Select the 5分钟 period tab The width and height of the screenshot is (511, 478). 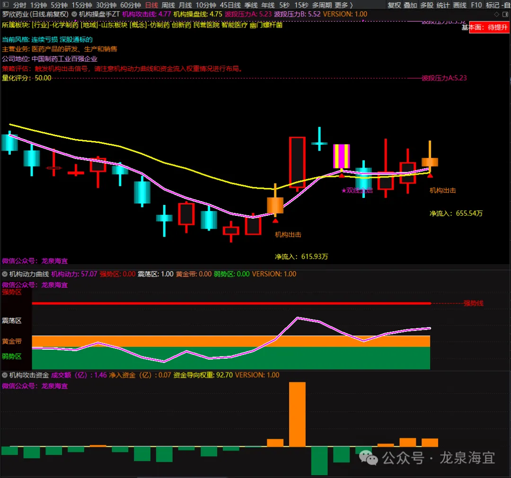[x=59, y=5]
